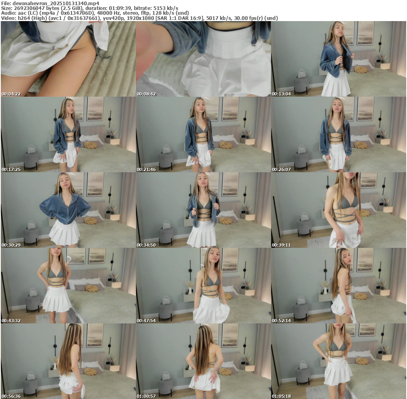Click the File name line devonahevron_202510131340.mp4
407x399 pixels.
(x=50, y=3)
